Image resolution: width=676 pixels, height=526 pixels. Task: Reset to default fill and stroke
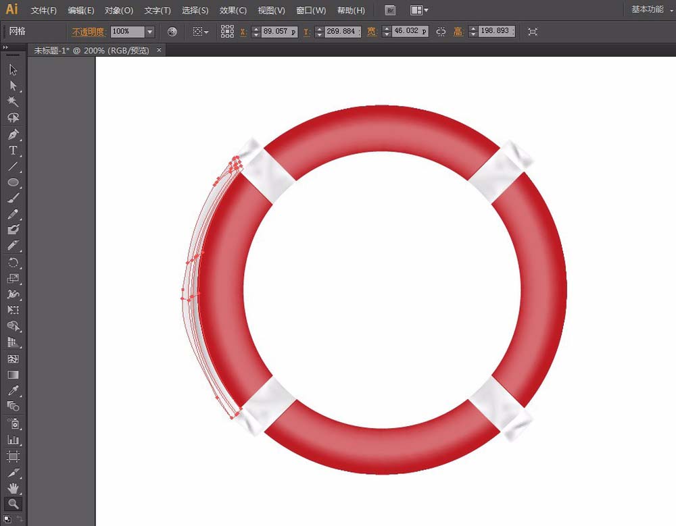click(x=7, y=519)
